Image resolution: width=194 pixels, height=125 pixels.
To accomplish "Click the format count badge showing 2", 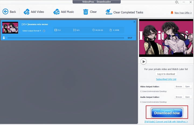I will (x=44, y=31).
